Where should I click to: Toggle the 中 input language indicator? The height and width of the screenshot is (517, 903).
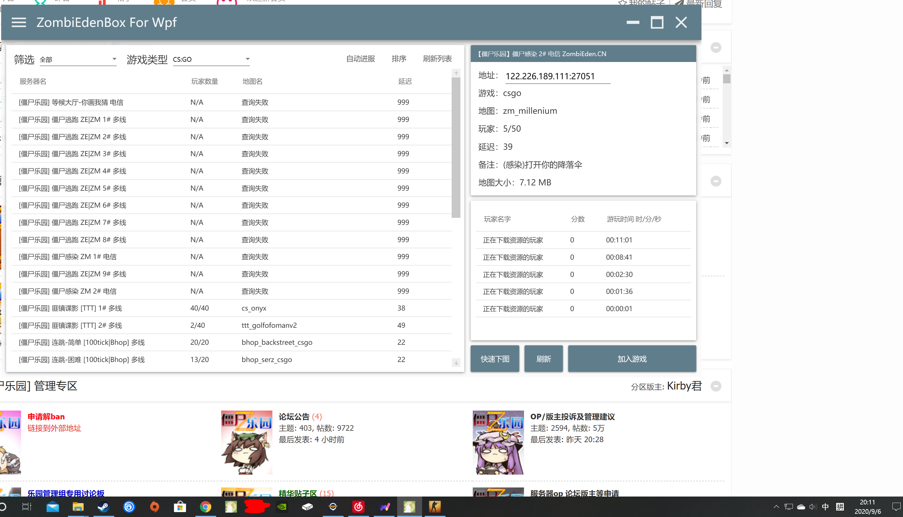point(825,507)
